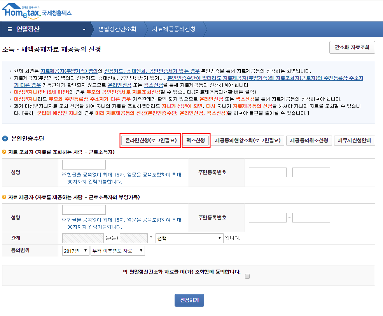Click the 온라인 신청(로그인필요) button
The height and width of the screenshot is (316, 383).
150,141
